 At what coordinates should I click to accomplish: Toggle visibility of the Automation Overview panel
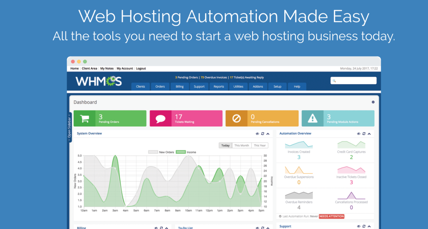(358, 134)
